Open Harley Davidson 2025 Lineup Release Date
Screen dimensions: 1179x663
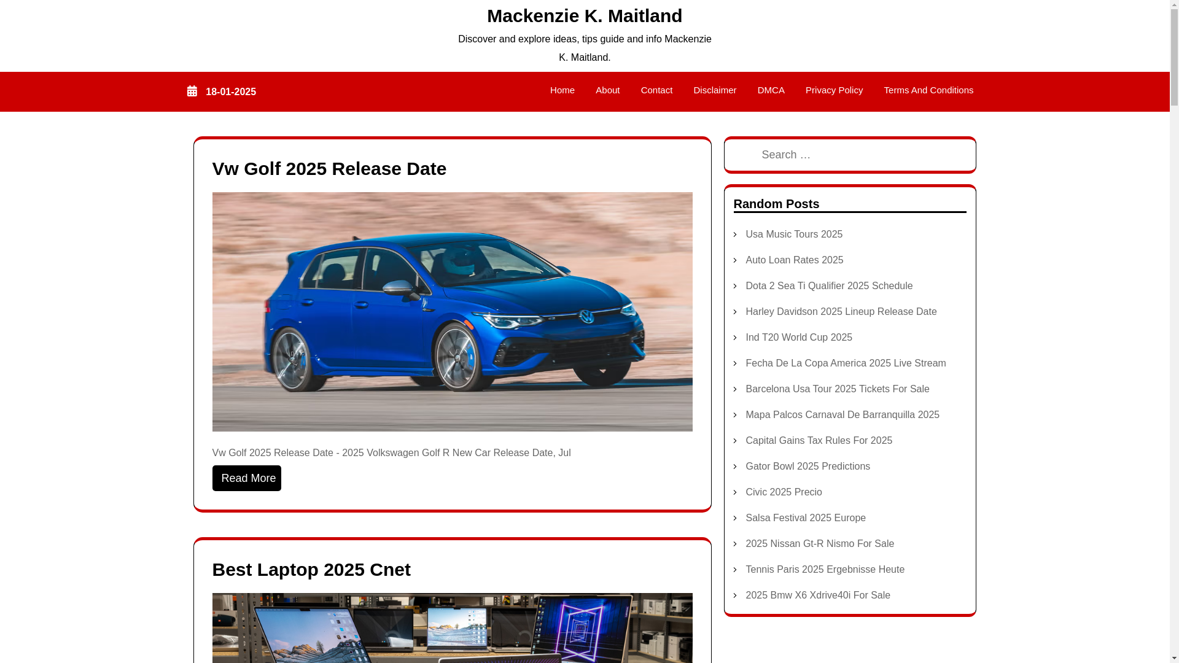pos(841,312)
